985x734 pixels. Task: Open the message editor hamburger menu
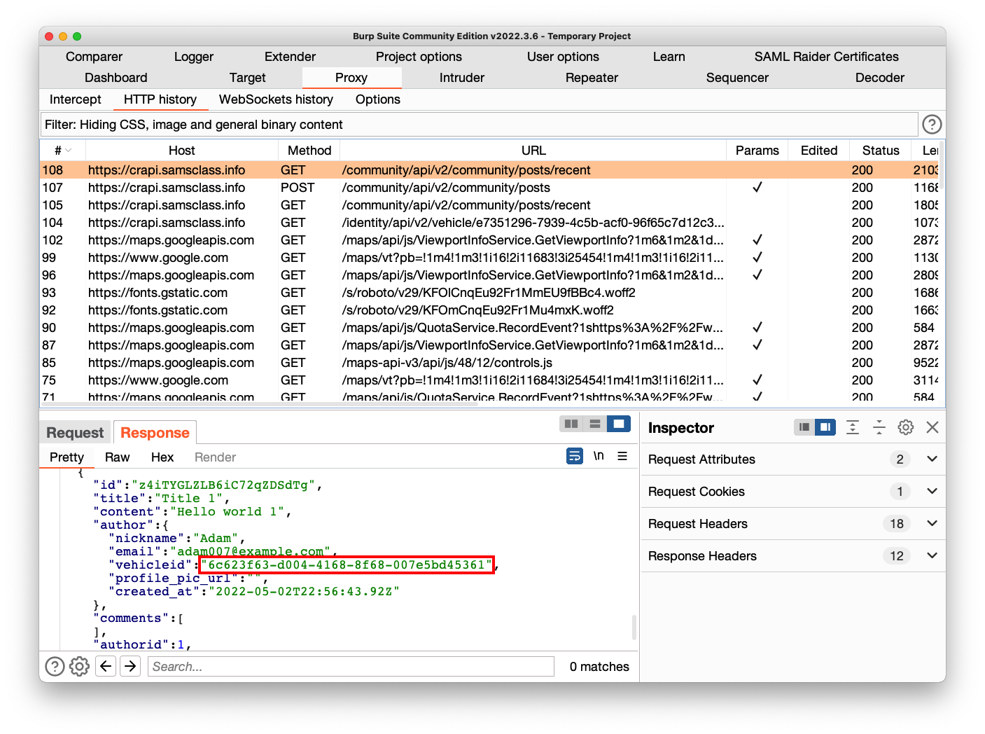tap(622, 456)
